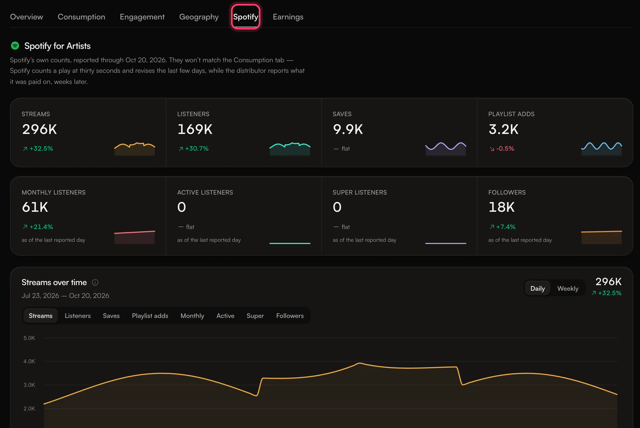The image size is (640, 428).
Task: Select the Streams metric pill
Action: point(41,316)
